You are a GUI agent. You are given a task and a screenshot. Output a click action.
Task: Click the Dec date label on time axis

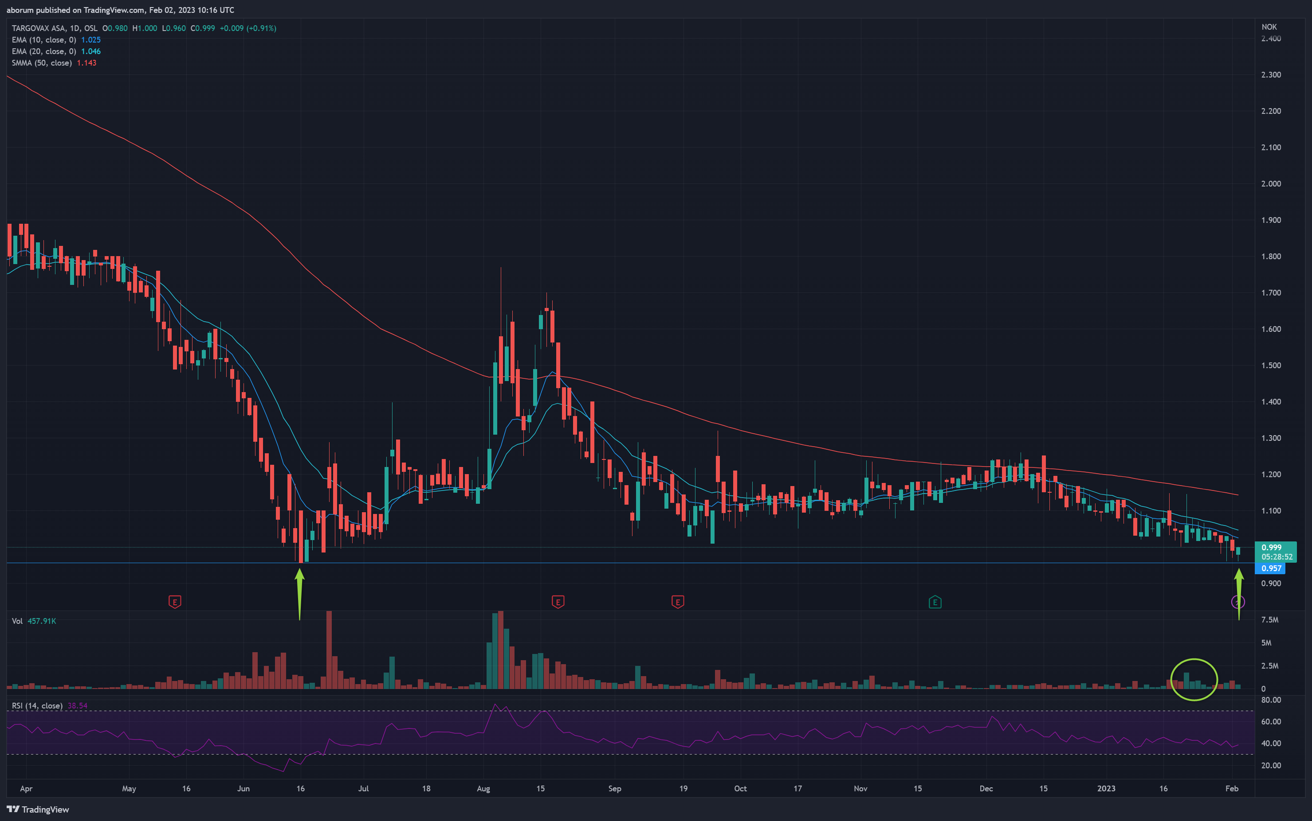click(986, 788)
